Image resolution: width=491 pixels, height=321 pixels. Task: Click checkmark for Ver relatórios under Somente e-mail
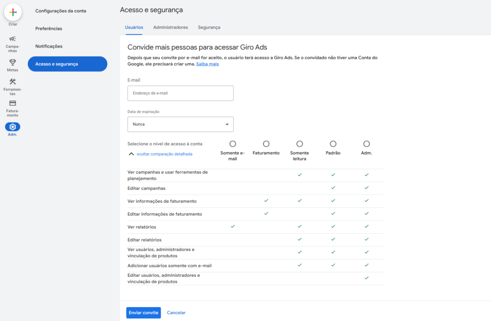coord(233,226)
